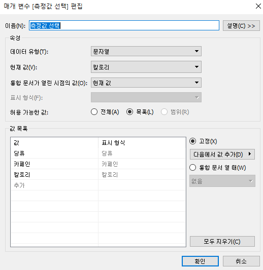
Task: Click the 이름 name input field
Action: [124, 25]
